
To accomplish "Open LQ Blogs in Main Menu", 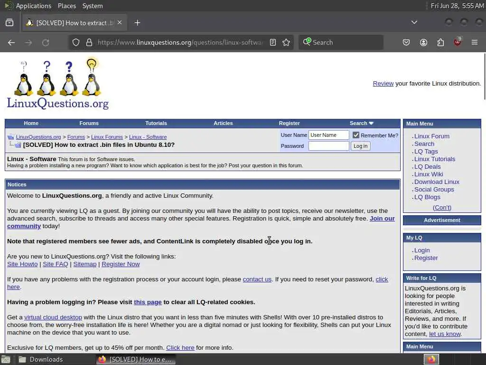I will pyautogui.click(x=427, y=197).
